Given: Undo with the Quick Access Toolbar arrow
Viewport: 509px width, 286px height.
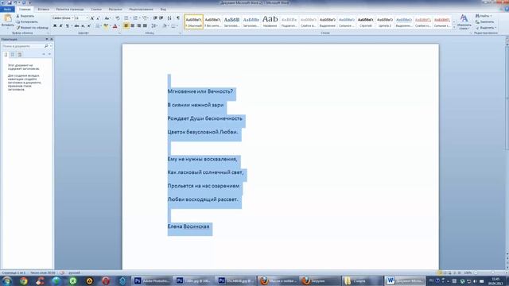Looking at the screenshot, I should [15, 2].
